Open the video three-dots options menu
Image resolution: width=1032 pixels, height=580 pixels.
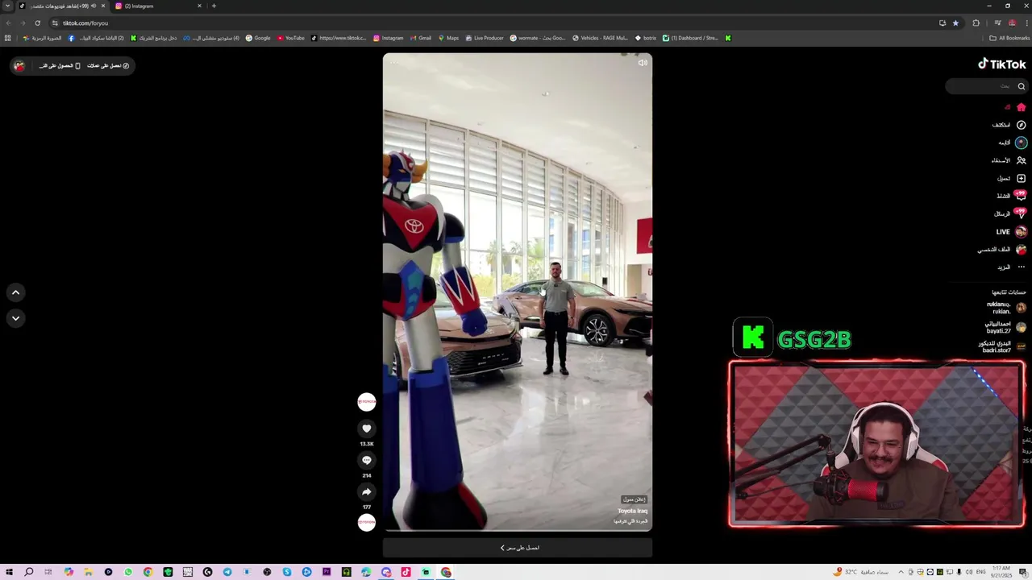point(393,62)
